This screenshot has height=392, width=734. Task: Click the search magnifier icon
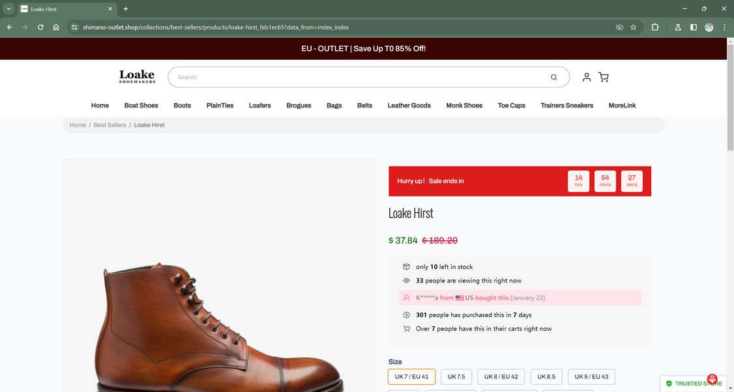click(554, 77)
